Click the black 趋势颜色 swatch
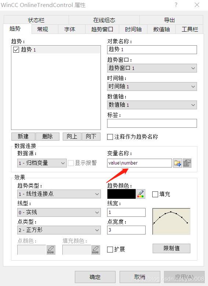The image size is (208, 286). [x=121, y=194]
